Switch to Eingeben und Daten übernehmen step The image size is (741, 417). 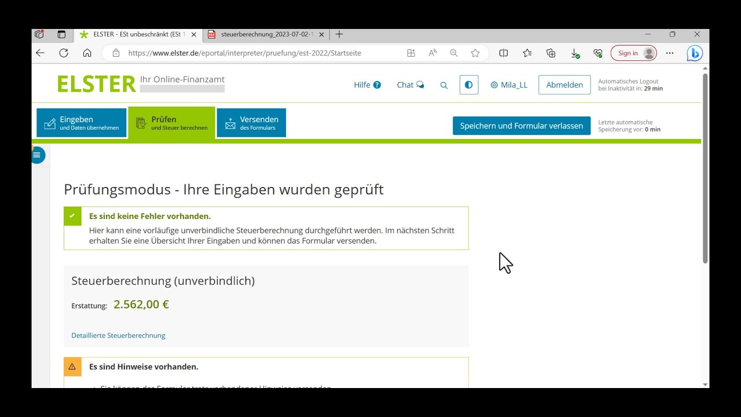(x=82, y=123)
